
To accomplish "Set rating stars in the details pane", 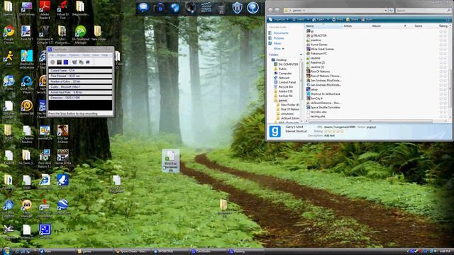I will click(x=333, y=131).
